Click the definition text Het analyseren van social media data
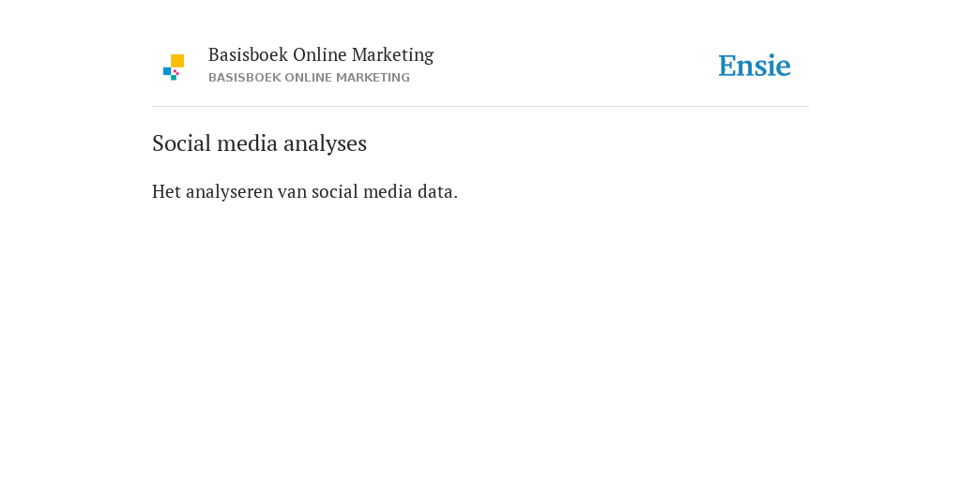This screenshot has width=961, height=480. click(305, 191)
